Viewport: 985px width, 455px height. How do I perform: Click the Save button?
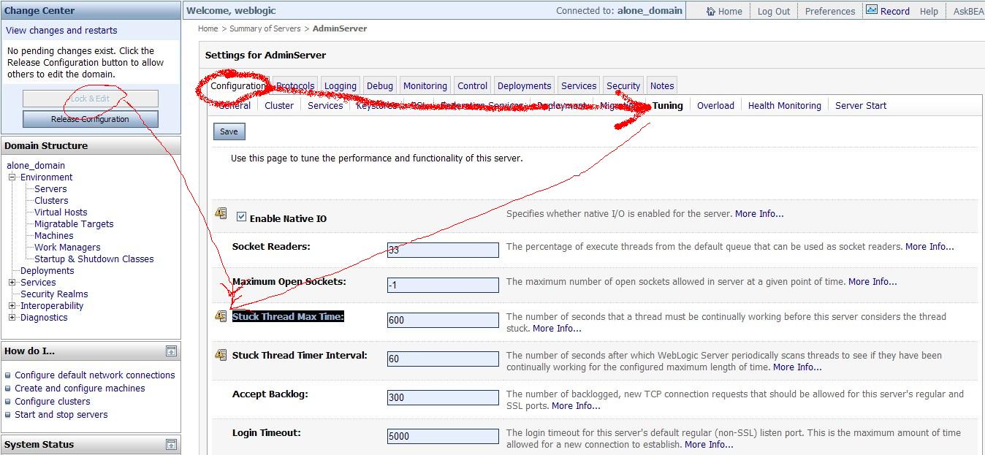click(x=229, y=131)
